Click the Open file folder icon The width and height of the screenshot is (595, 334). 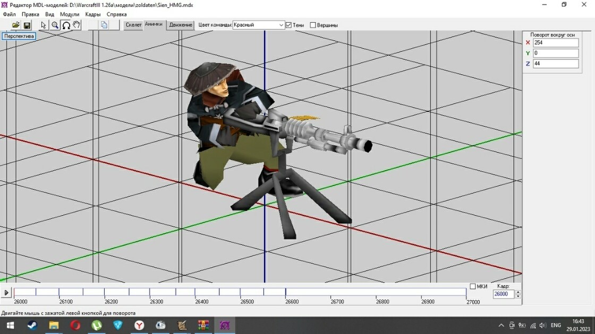[x=15, y=25]
